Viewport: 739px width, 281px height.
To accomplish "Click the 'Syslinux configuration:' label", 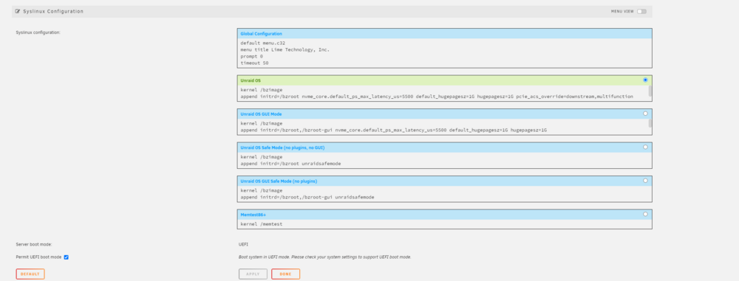I will pyautogui.click(x=38, y=32).
